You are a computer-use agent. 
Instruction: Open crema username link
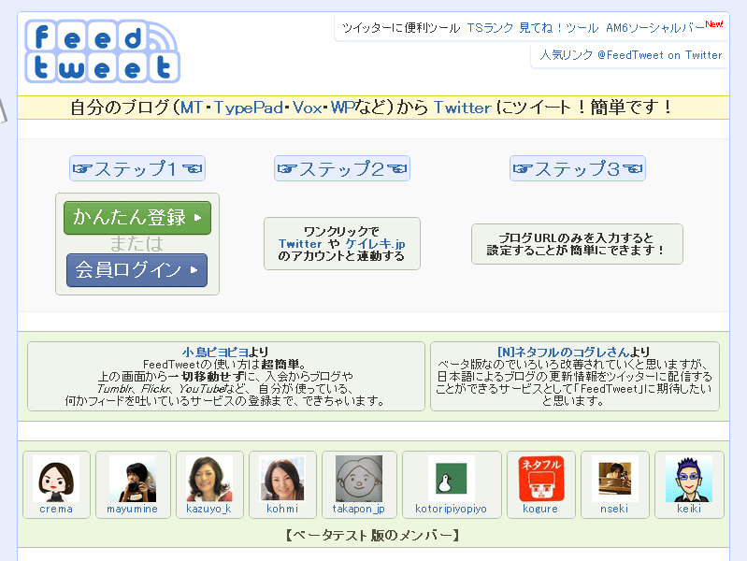pyautogui.click(x=56, y=509)
